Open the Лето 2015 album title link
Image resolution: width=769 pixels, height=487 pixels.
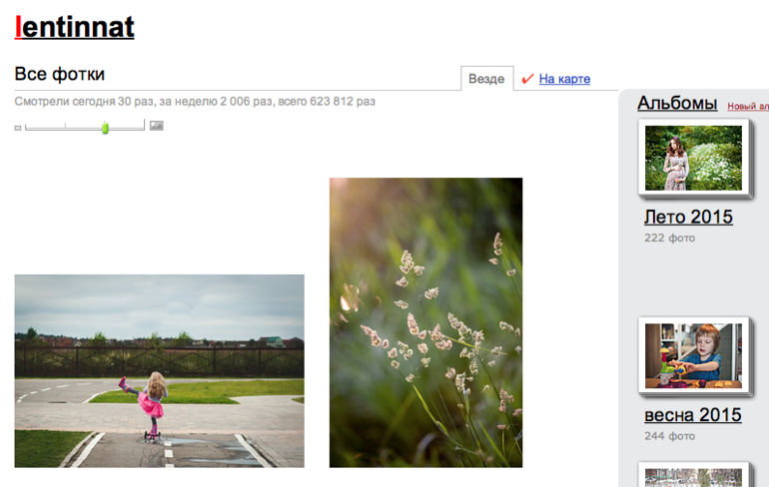pos(688,217)
